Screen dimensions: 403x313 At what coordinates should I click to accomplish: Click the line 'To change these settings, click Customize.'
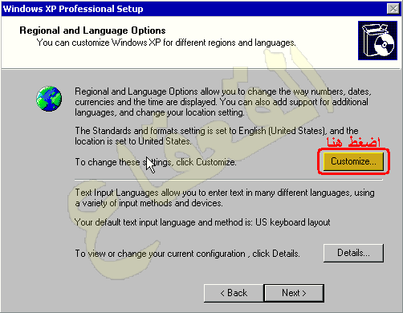[156, 162]
